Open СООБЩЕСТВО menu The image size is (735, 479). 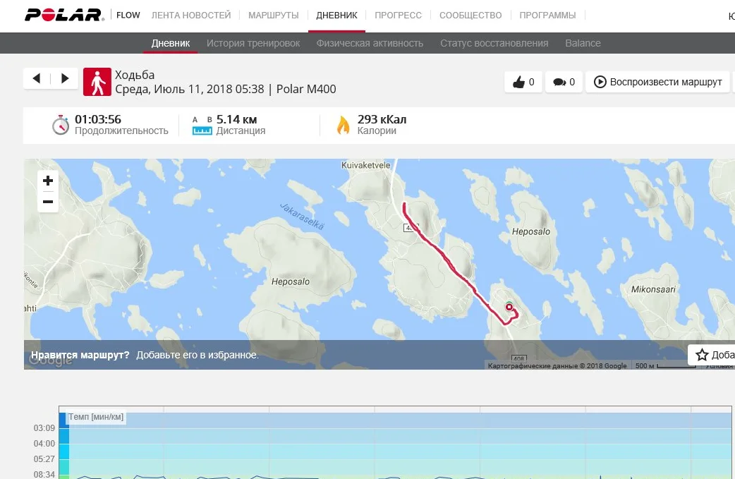tap(470, 16)
